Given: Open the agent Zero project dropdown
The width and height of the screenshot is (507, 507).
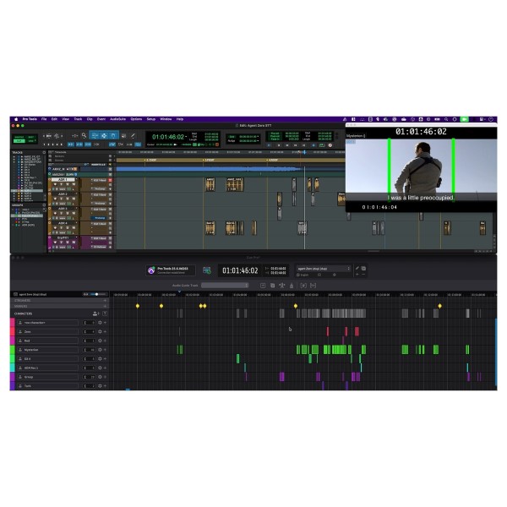Looking at the screenshot, I should [324, 269].
